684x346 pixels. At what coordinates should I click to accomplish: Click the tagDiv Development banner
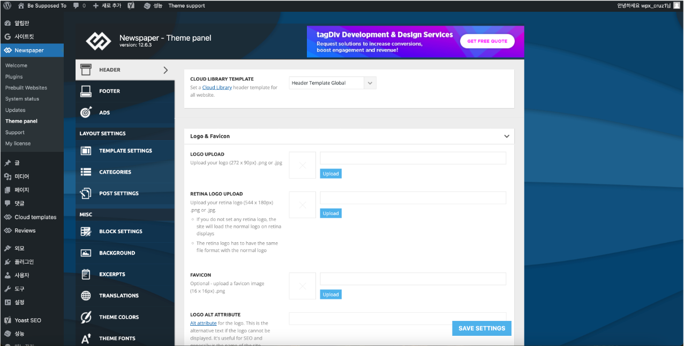pos(416,42)
